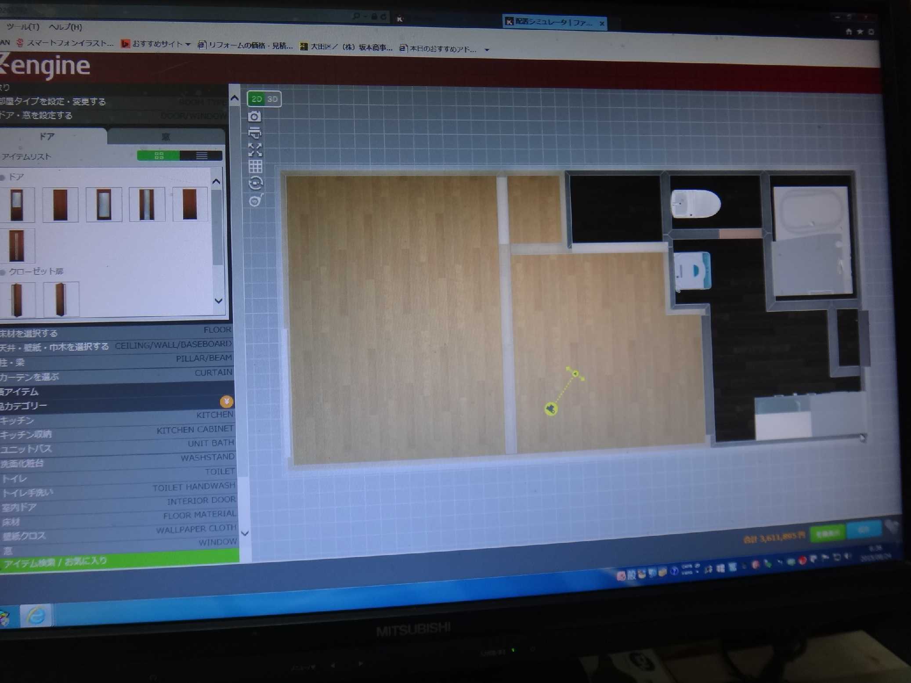The image size is (911, 683).
Task: Take a snapshot with the camera icon
Action: point(254,116)
